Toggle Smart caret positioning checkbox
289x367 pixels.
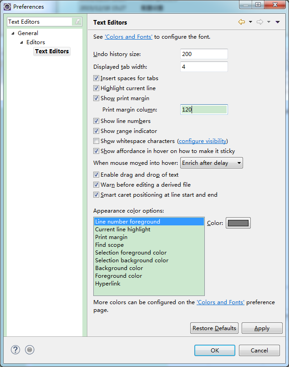pos(96,195)
